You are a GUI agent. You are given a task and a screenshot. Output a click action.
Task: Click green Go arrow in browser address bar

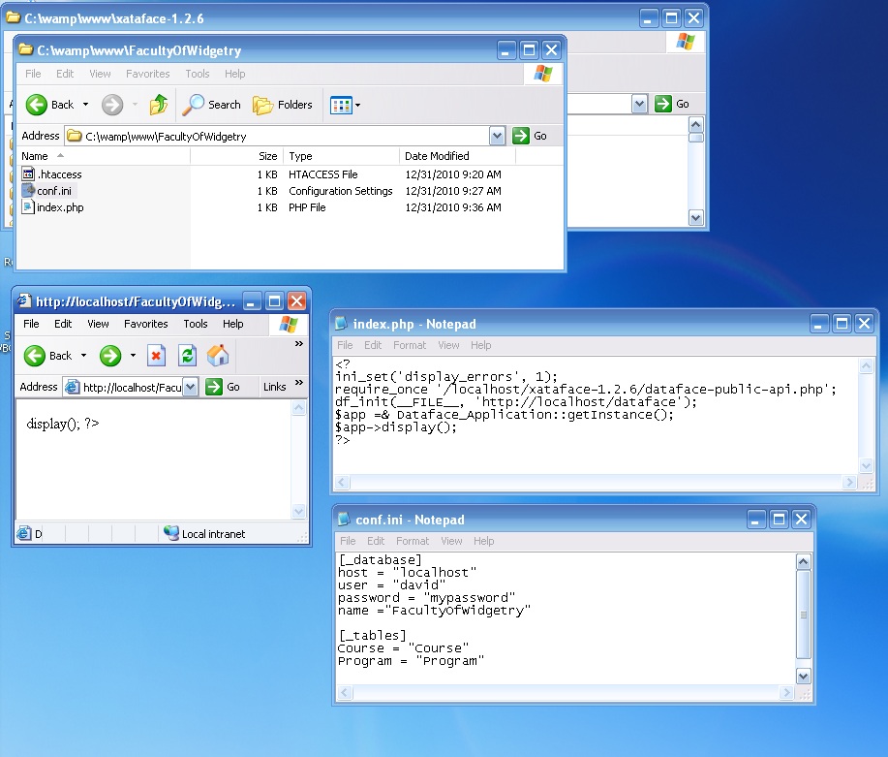pyautogui.click(x=213, y=387)
